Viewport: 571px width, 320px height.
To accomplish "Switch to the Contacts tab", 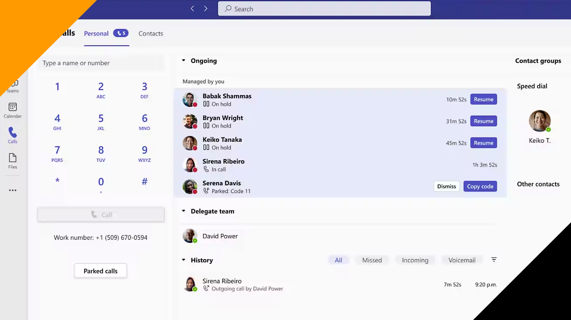I will coord(151,33).
